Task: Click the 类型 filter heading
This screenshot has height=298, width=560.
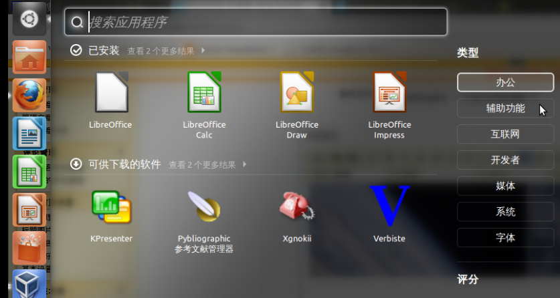Action: (x=468, y=53)
